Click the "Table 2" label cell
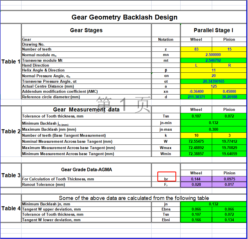Viewport: 248px width, 239px height. (x=11, y=131)
